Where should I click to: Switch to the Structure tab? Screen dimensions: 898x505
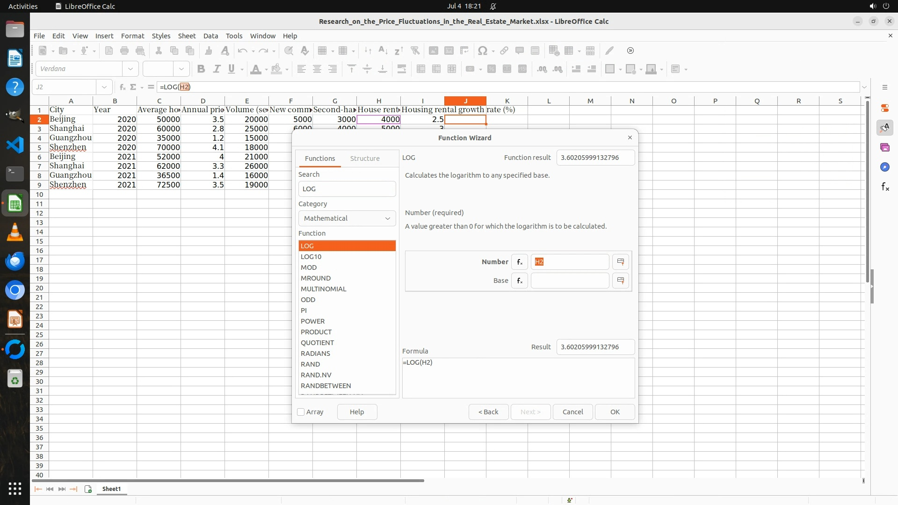pyautogui.click(x=365, y=159)
